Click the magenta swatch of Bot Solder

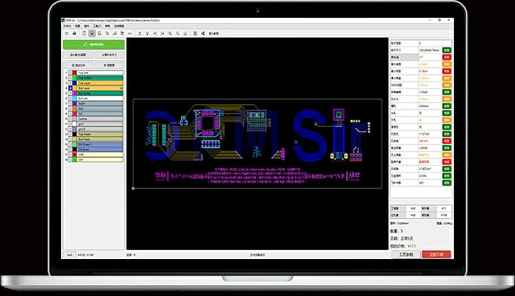pos(75,93)
